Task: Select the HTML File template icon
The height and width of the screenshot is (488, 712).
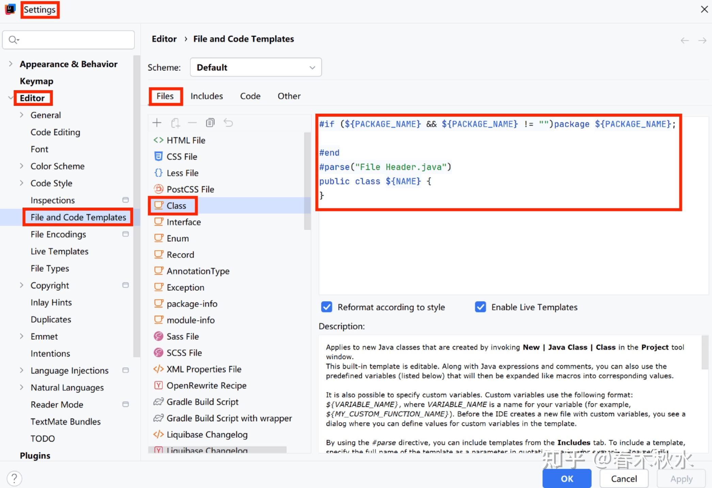Action: [x=158, y=140]
